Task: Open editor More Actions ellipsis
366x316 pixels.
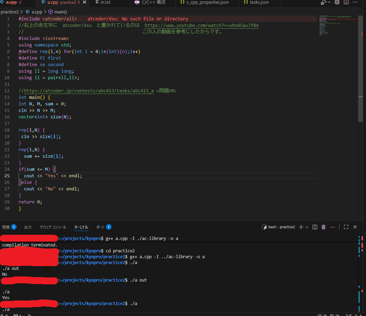Action: (x=355, y=2)
